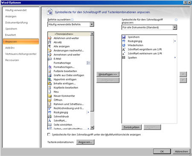Screen dimensions: 192x156
Task: Select the Annehmen und weiter icon
Action: click(49, 55)
